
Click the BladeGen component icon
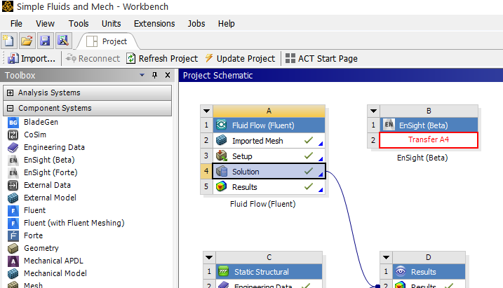pyautogui.click(x=13, y=123)
